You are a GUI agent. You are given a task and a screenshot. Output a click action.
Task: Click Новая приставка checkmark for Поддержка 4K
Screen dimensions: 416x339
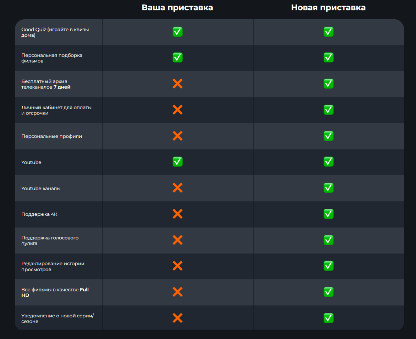(x=328, y=214)
